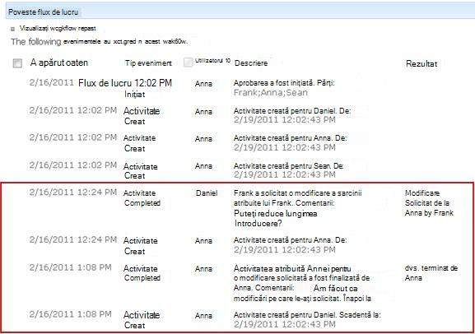Click the 'Tip eveniment' column header
The height and width of the screenshot is (334, 475).
point(148,63)
